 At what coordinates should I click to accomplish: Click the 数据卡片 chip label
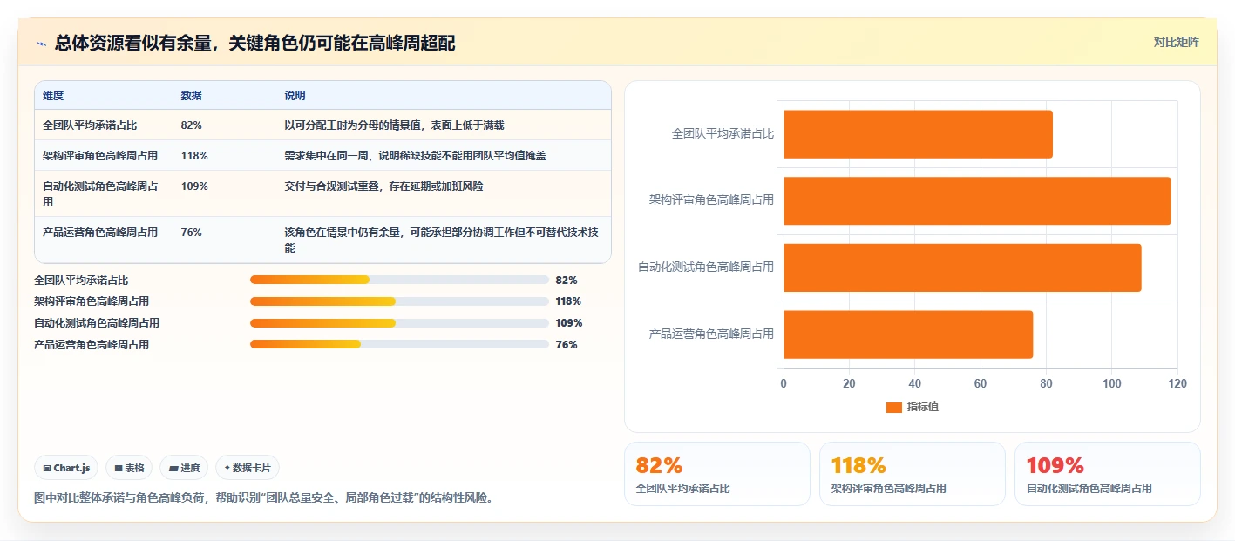(x=252, y=468)
